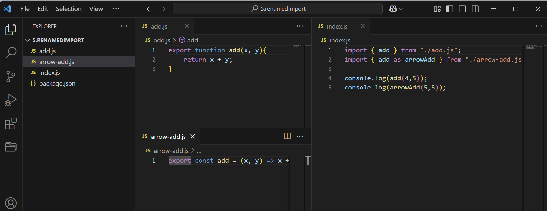547x211 pixels.
Task: Open Customize Layout icon
Action: (x=437, y=9)
